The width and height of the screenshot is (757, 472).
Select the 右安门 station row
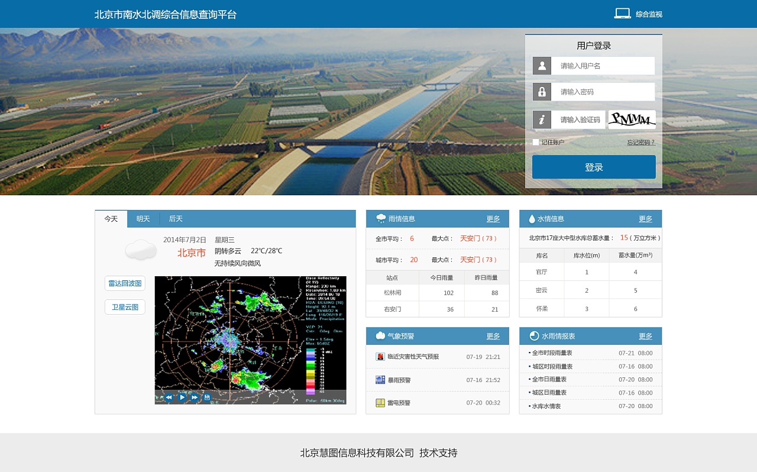(438, 309)
